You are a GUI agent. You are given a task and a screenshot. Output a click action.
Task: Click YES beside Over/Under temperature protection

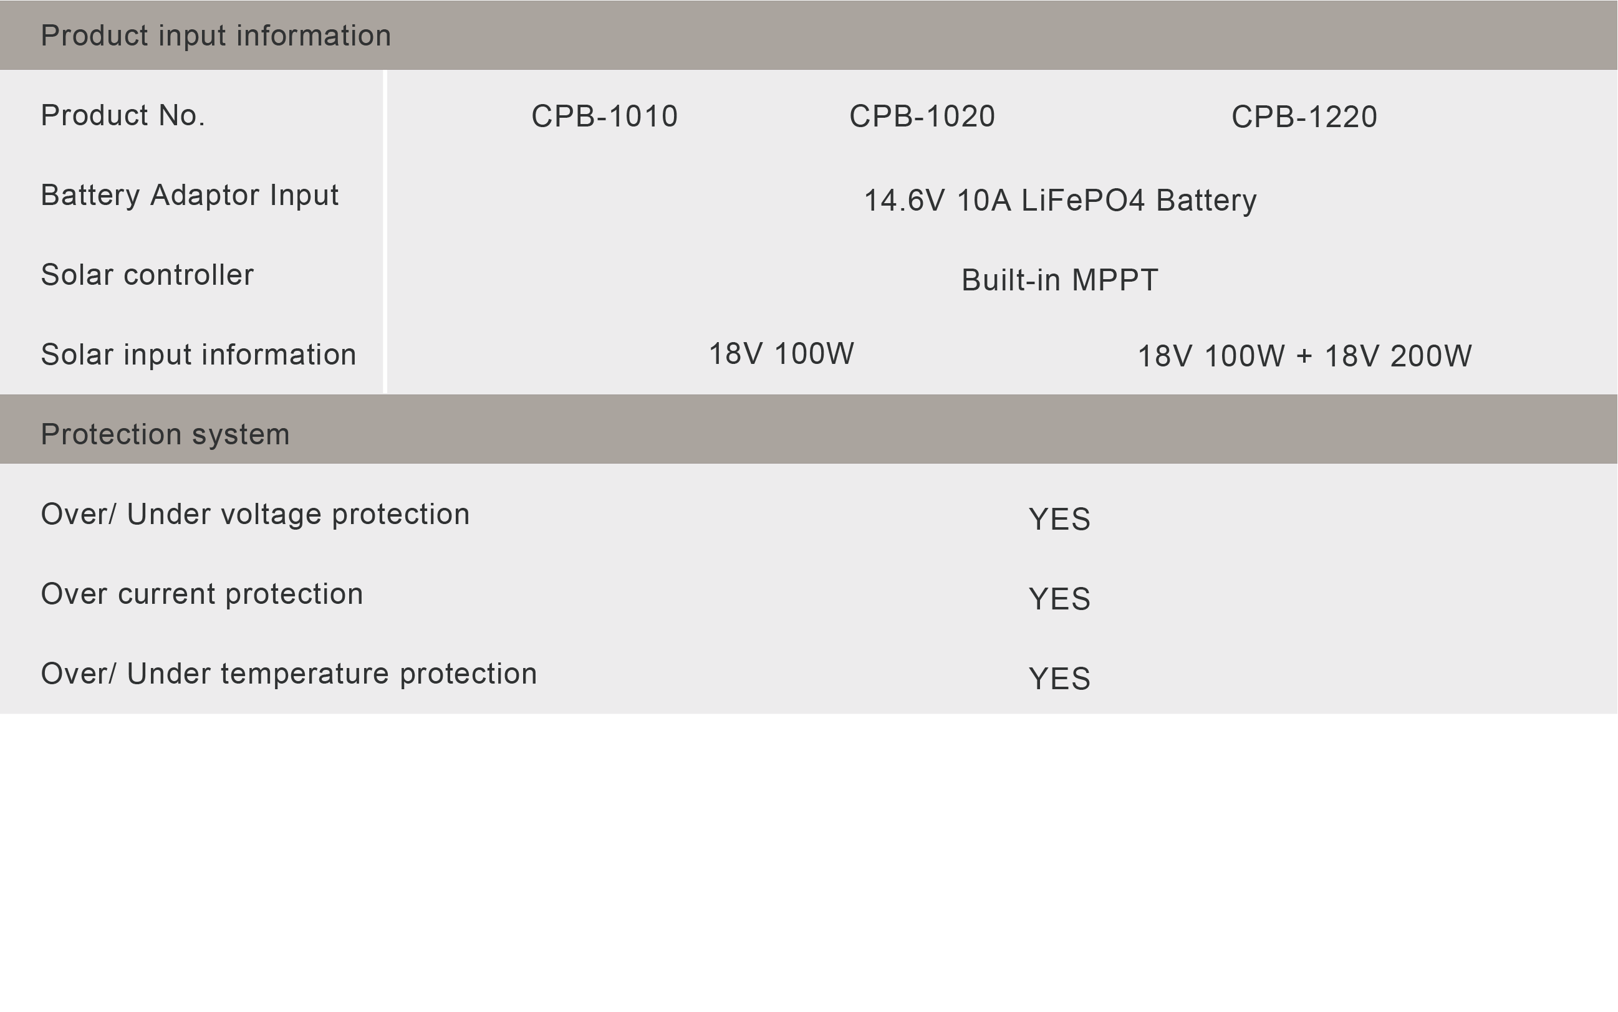1059,679
